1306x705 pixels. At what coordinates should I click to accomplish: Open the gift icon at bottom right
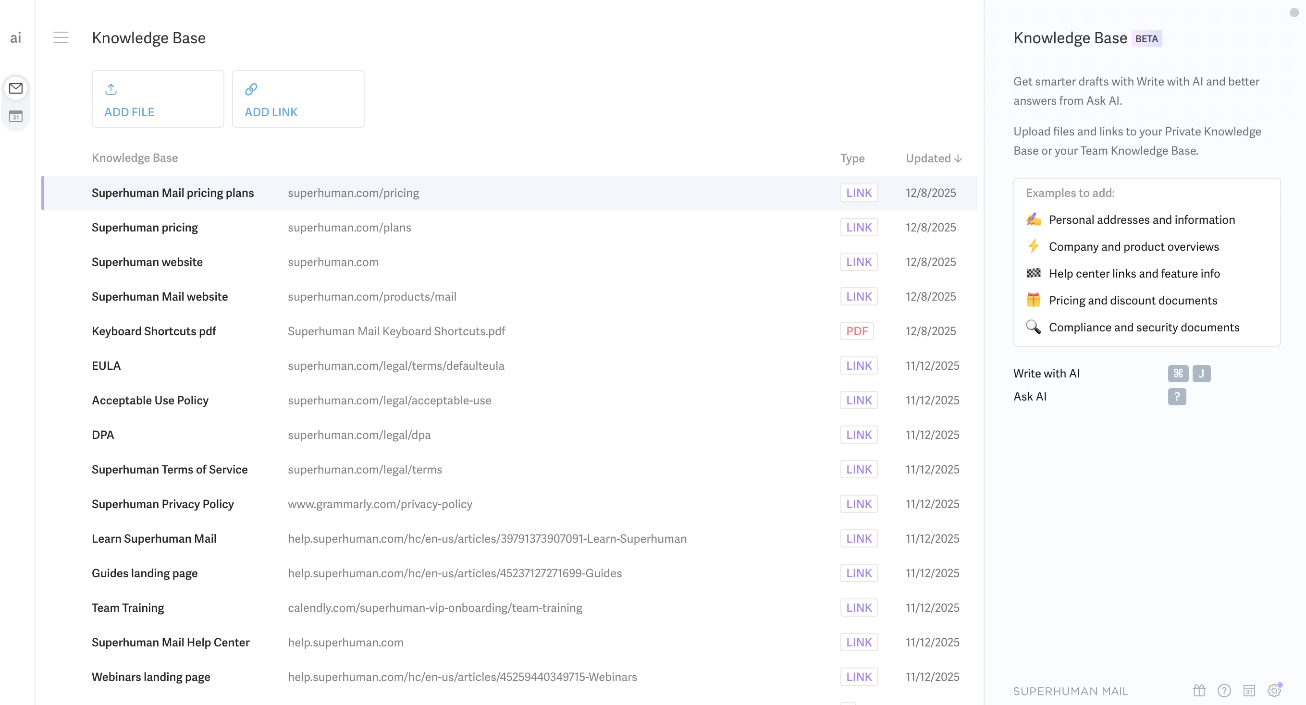click(x=1199, y=690)
